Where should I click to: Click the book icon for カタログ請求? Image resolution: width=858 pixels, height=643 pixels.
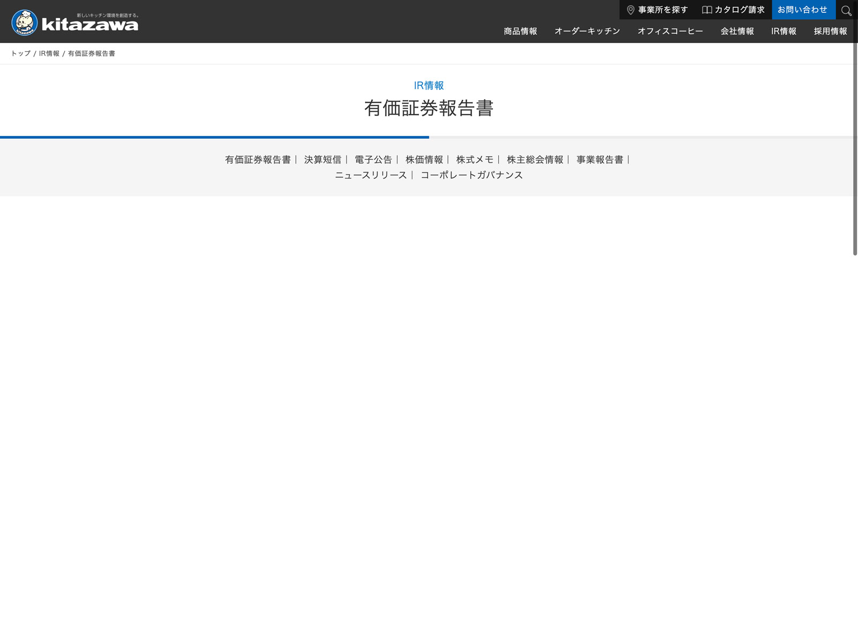(x=707, y=10)
